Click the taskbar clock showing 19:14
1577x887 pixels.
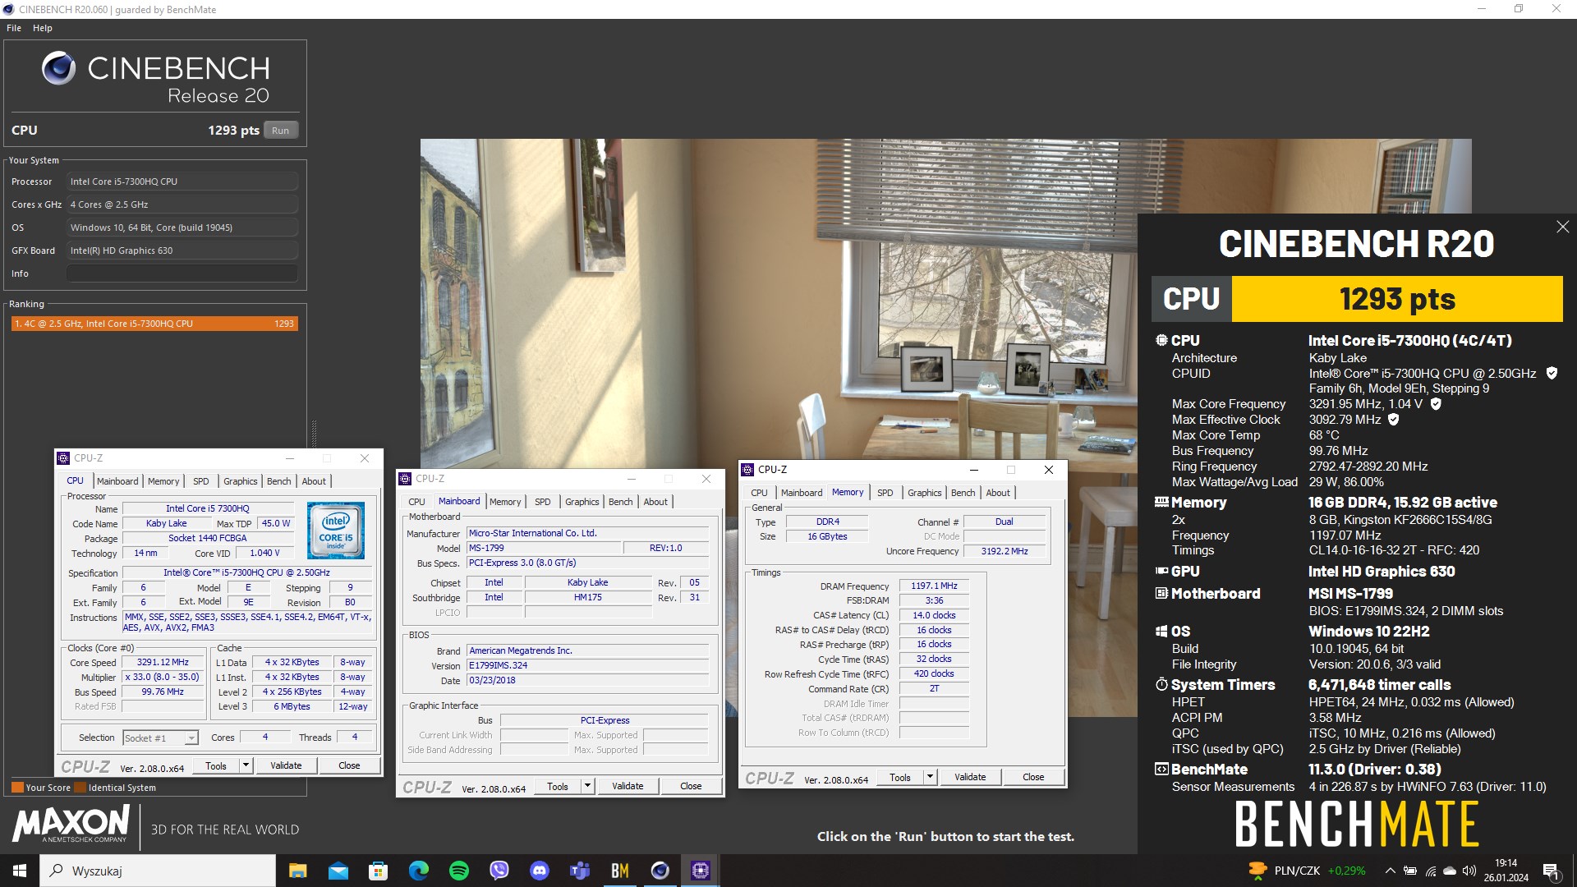pos(1506,871)
